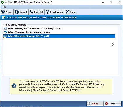Screen dimensions: 123x107
Task: Click the How It Works question mark icon
Action: pyautogui.click(x=47, y=12)
